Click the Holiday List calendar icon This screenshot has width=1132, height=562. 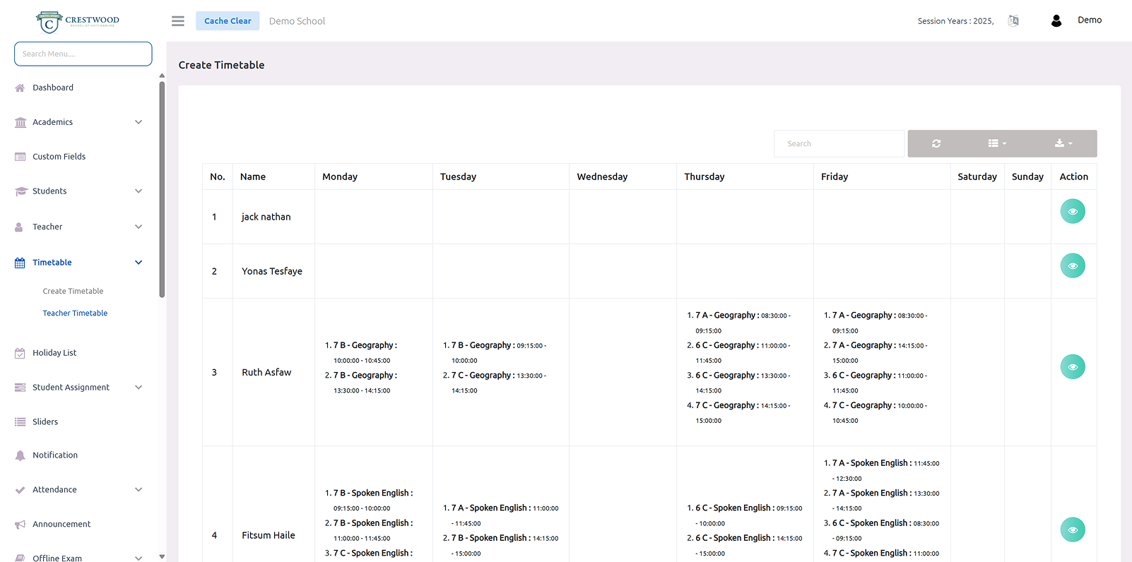[20, 353]
